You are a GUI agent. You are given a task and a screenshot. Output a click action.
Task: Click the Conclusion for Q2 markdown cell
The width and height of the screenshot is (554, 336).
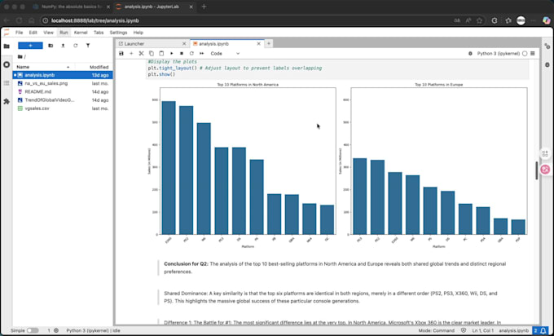click(x=335, y=267)
